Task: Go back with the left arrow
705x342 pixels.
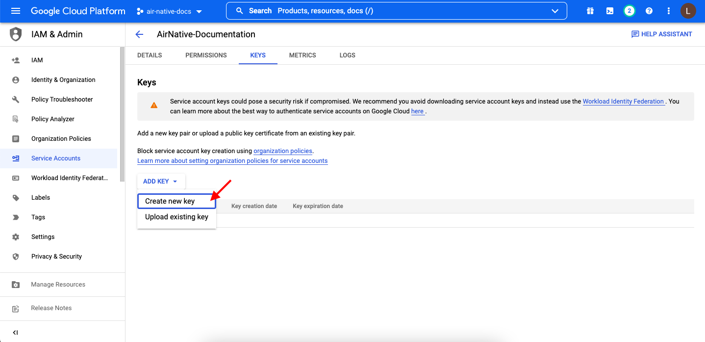Action: [x=139, y=34]
